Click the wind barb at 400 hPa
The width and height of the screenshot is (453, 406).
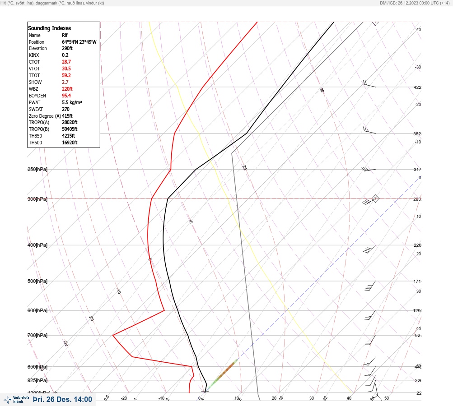(x=369, y=249)
